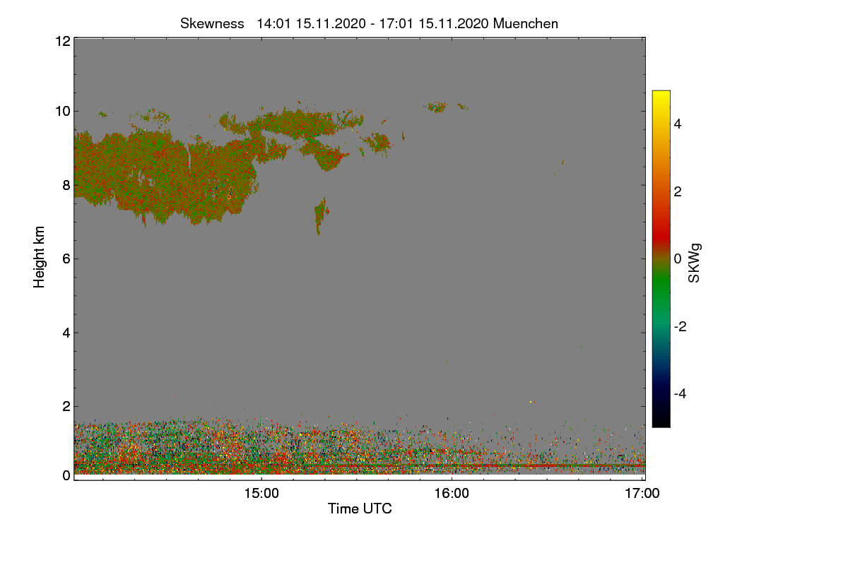Image resolution: width=848 pixels, height=565 pixels.
Task: Click the height axis tick label '10'
Action: tap(61, 111)
